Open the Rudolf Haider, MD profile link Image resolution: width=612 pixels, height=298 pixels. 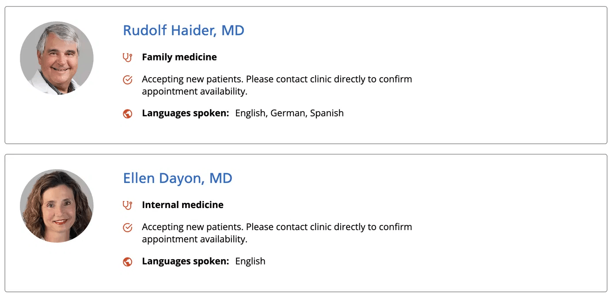pyautogui.click(x=183, y=30)
